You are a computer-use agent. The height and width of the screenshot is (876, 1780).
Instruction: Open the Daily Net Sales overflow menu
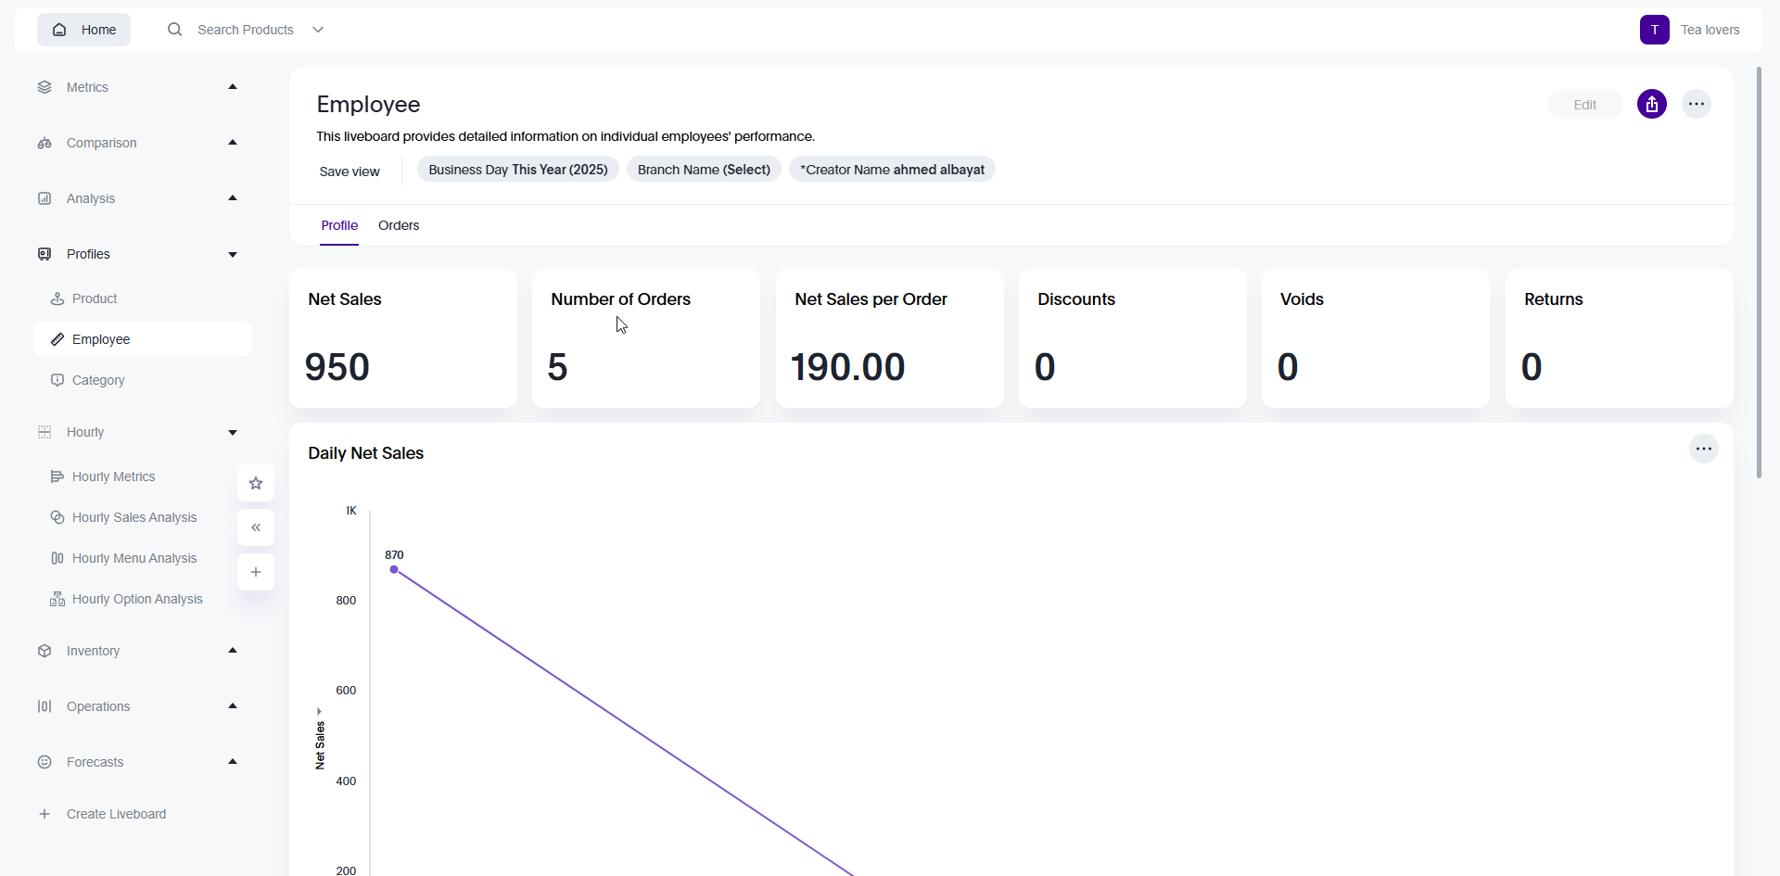coord(1704,449)
